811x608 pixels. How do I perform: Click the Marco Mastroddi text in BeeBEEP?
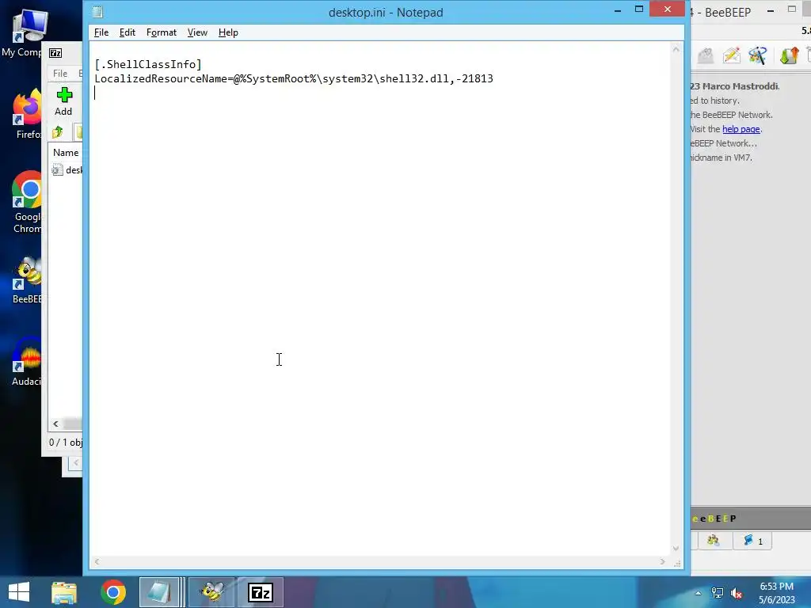tap(741, 86)
